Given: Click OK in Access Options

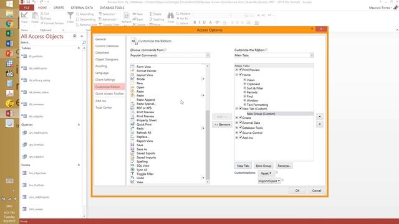Looking at the screenshot, I should point(297,190).
